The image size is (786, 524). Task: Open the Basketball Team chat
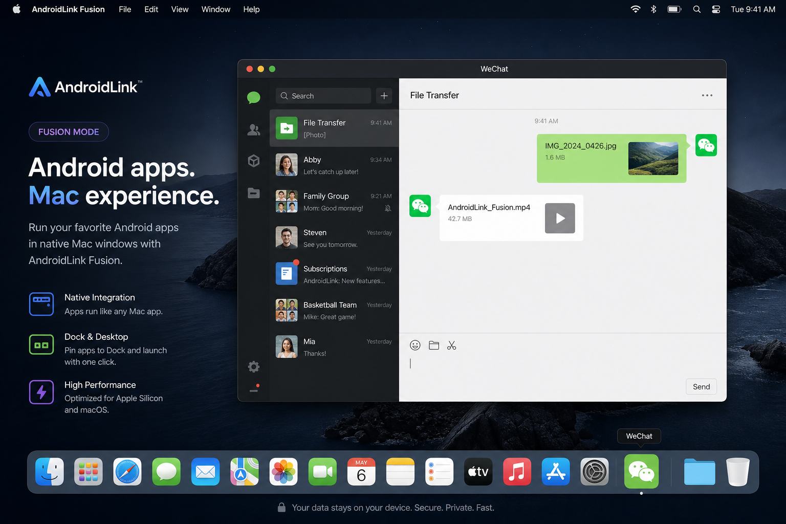[334, 311]
